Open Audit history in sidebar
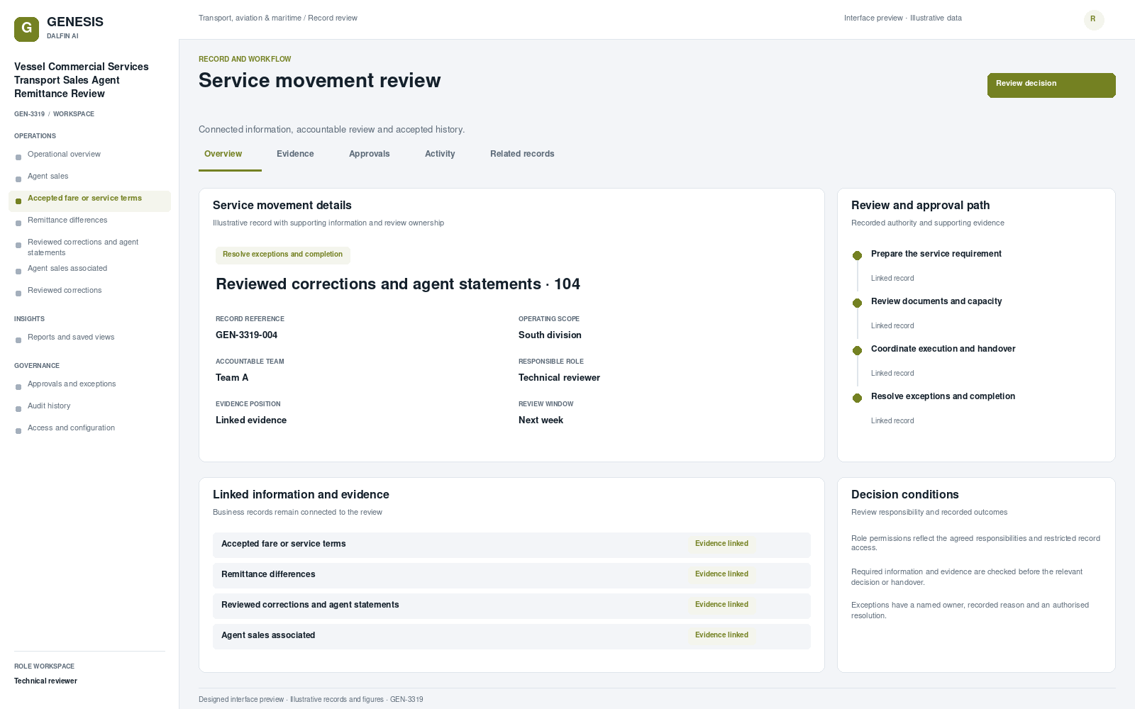This screenshot has height=709, width=1135. [89, 406]
